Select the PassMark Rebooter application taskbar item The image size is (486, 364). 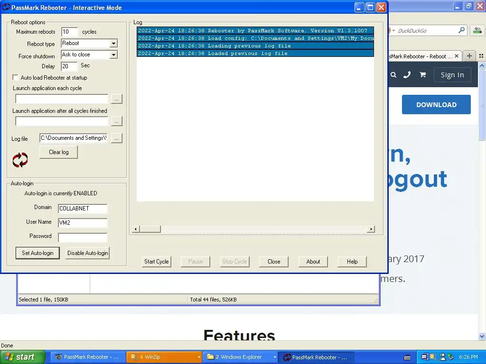pos(316,357)
